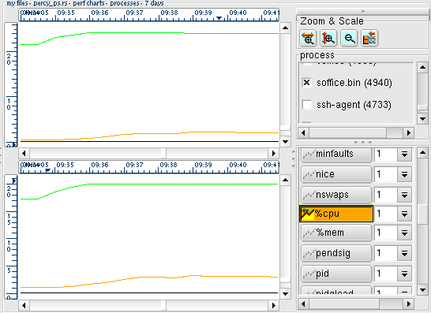This screenshot has width=431, height=313.
Task: Click the bottom chart timeline marker triangle
Action: pos(47,170)
